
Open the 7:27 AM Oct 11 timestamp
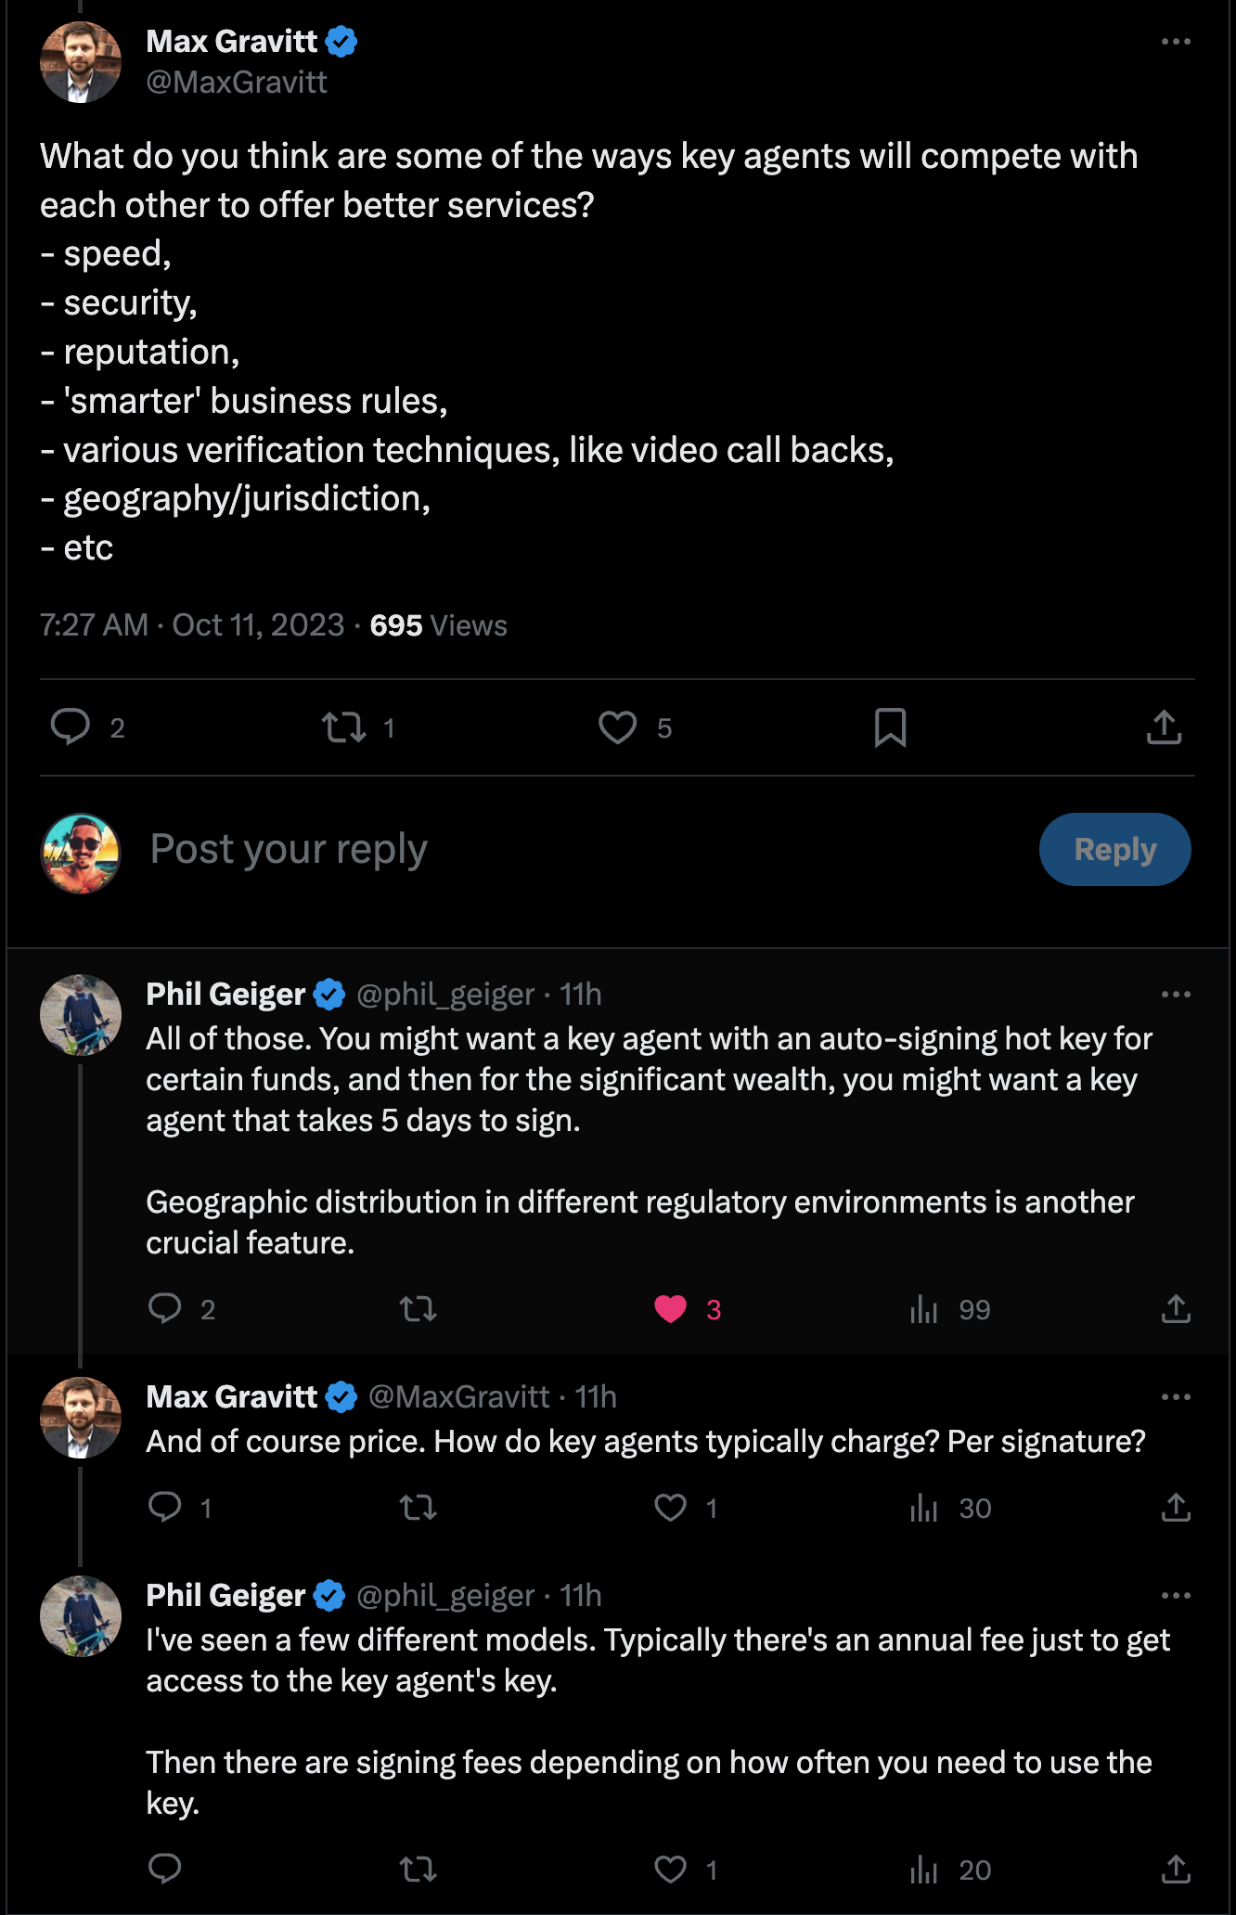point(191,625)
